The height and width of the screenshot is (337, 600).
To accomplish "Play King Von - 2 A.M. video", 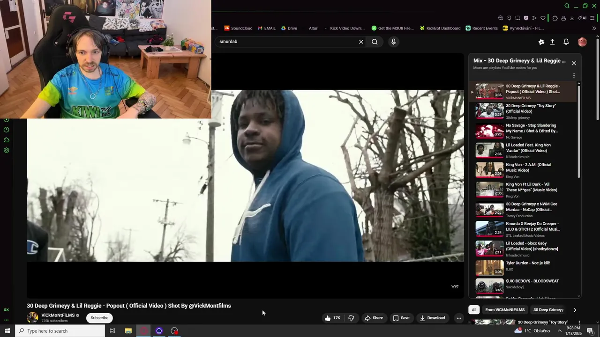I will pyautogui.click(x=523, y=170).
